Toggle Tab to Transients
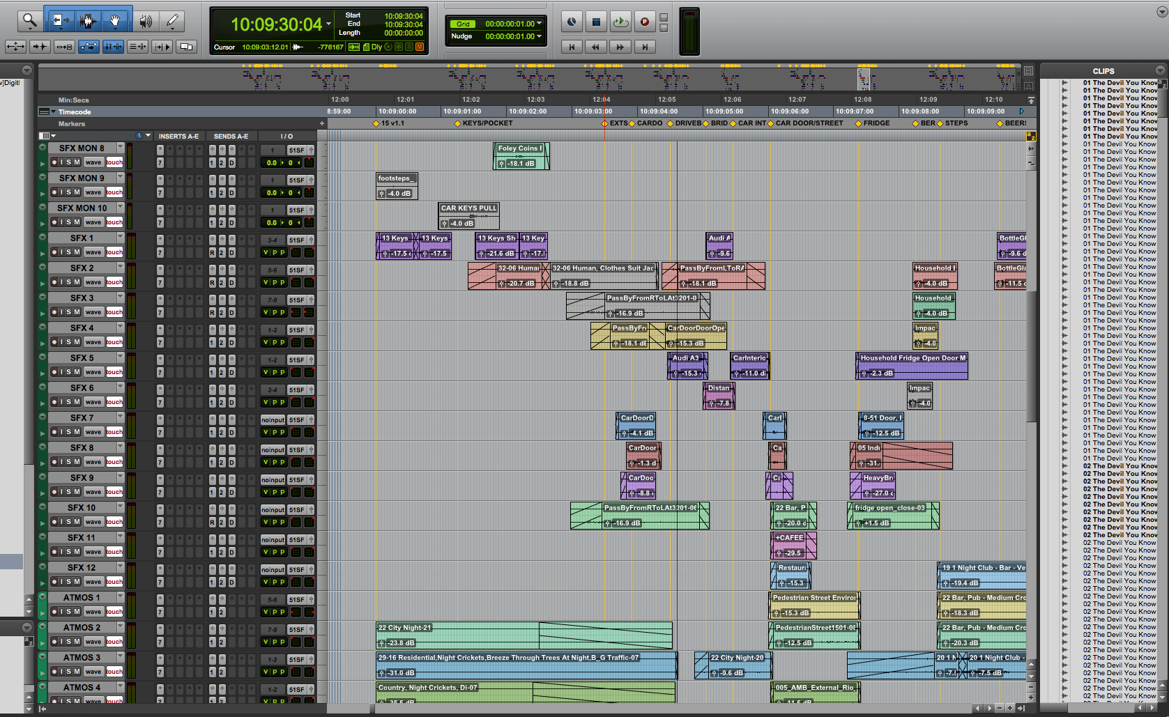 pos(40,46)
